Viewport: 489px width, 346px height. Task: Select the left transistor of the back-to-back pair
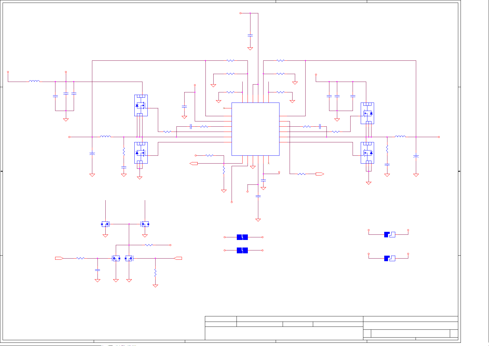pos(116,258)
